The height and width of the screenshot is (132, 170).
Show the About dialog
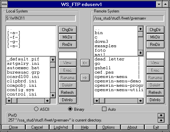pyautogui.click(x=133, y=127)
